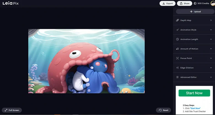Click the Edge Dilation icon
Screen dimensions: 215x115
point(178,68)
